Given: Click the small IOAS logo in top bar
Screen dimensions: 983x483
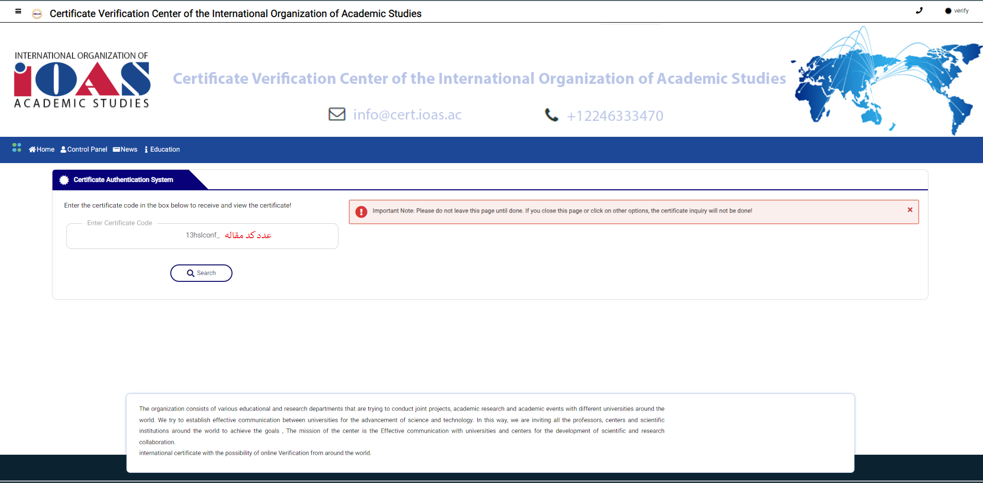Looking at the screenshot, I should [x=37, y=14].
